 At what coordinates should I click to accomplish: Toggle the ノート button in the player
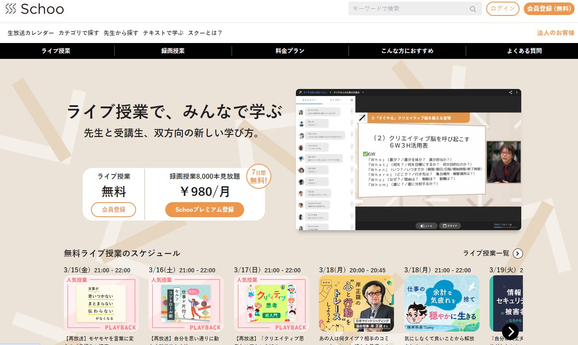(x=427, y=226)
